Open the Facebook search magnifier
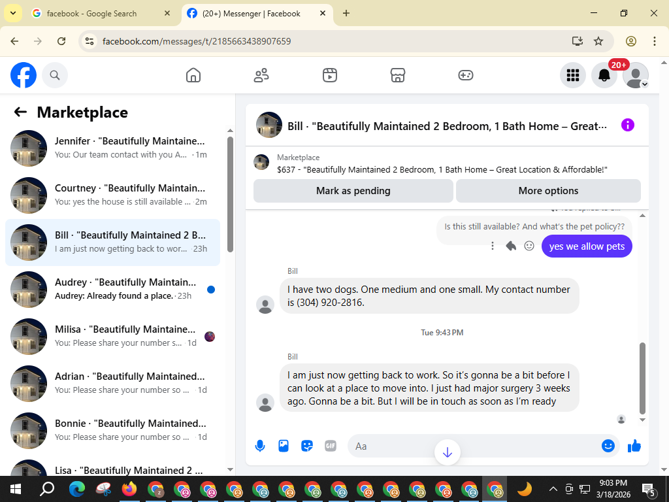 (x=55, y=76)
